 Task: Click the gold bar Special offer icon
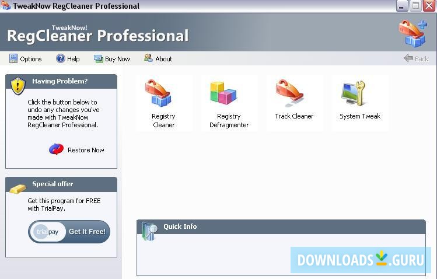[18, 189]
